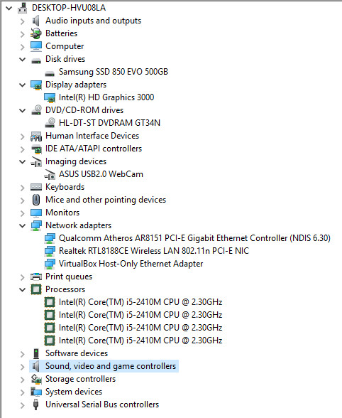Click the Intel HD Graphics 3000 adapter icon
The image size is (342, 418).
(x=50, y=97)
